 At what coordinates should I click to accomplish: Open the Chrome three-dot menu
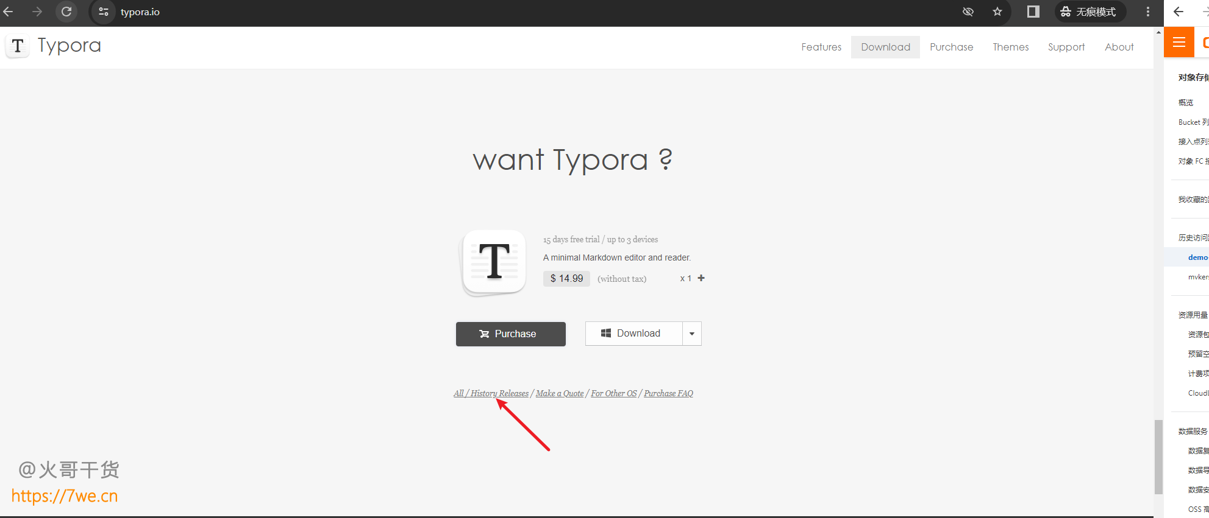[1148, 12]
